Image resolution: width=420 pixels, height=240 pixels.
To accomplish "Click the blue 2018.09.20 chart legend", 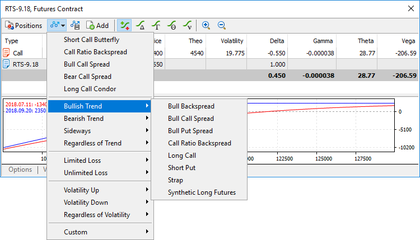I will point(26,111).
